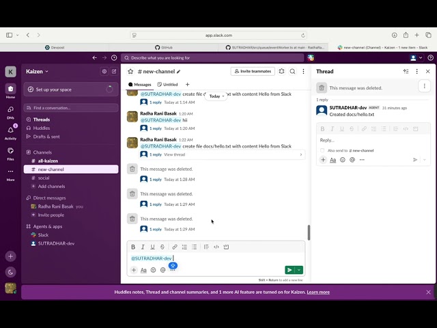Open huddle icon in channel header
Image resolution: width=437 pixels, height=328 pixels.
tap(281, 71)
